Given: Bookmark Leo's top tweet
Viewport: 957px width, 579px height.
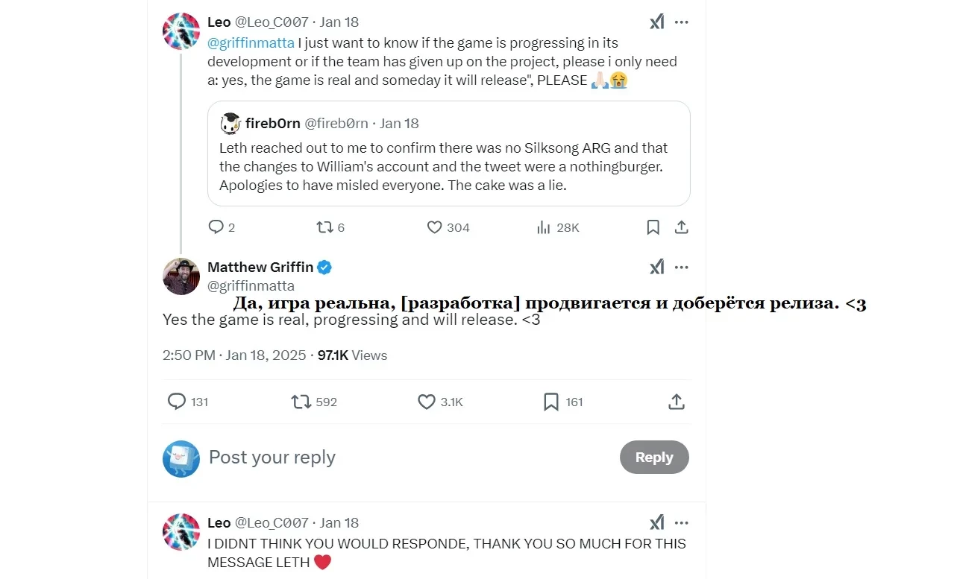Looking at the screenshot, I should click(x=653, y=227).
